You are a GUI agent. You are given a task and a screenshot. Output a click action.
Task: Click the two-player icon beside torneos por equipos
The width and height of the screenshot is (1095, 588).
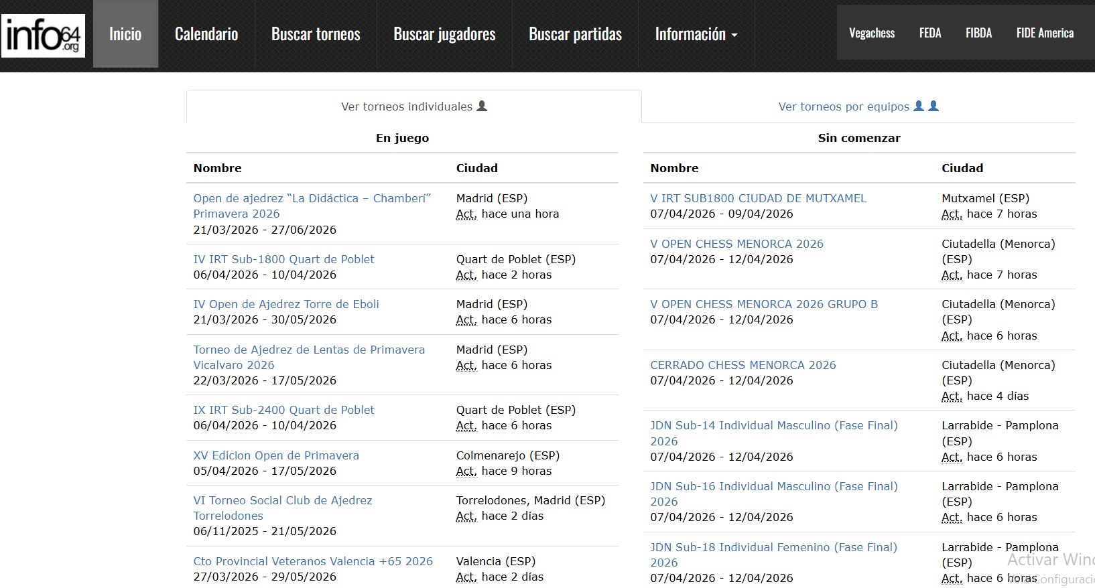tap(926, 106)
